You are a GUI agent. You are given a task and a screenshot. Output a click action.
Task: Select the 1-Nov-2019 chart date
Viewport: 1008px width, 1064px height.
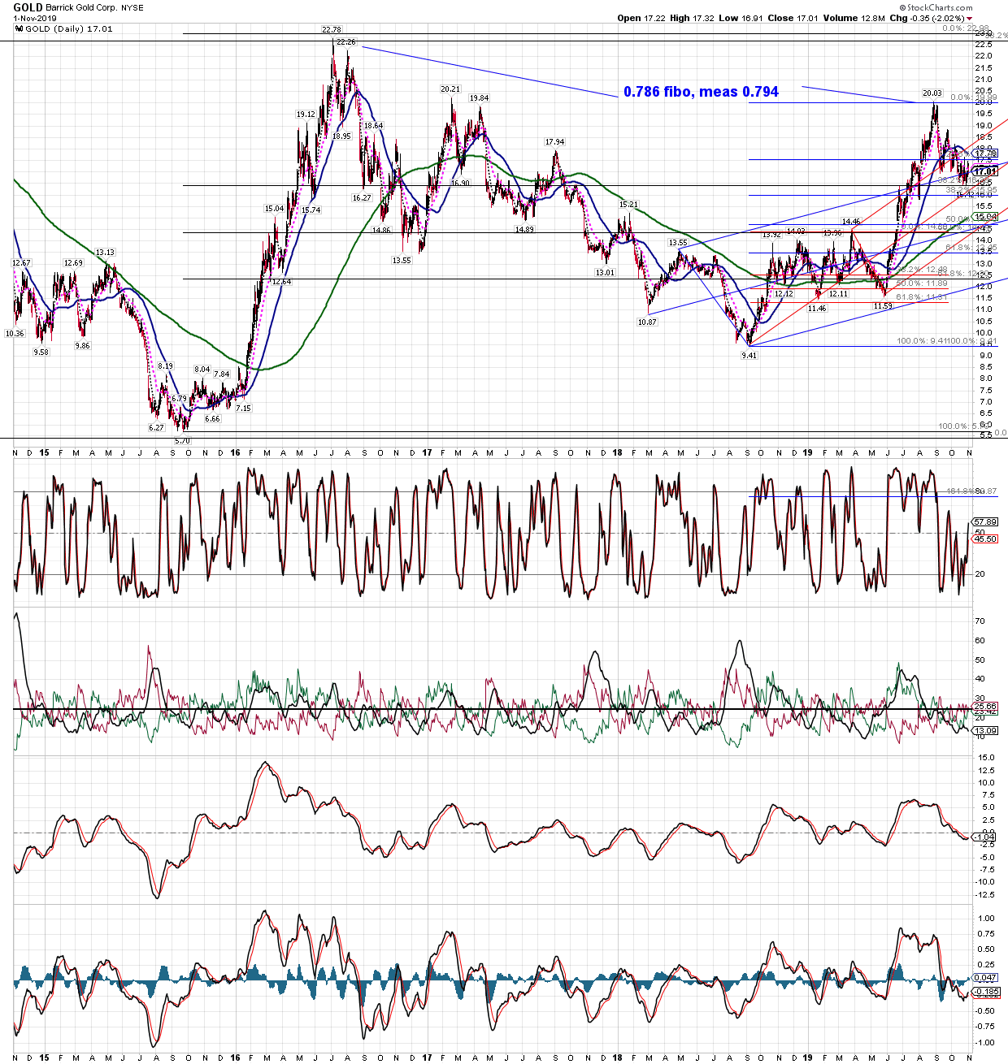35,18
